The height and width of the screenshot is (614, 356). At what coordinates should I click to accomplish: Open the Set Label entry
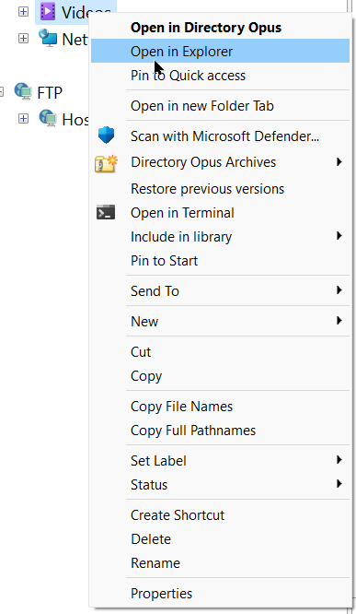(221, 461)
